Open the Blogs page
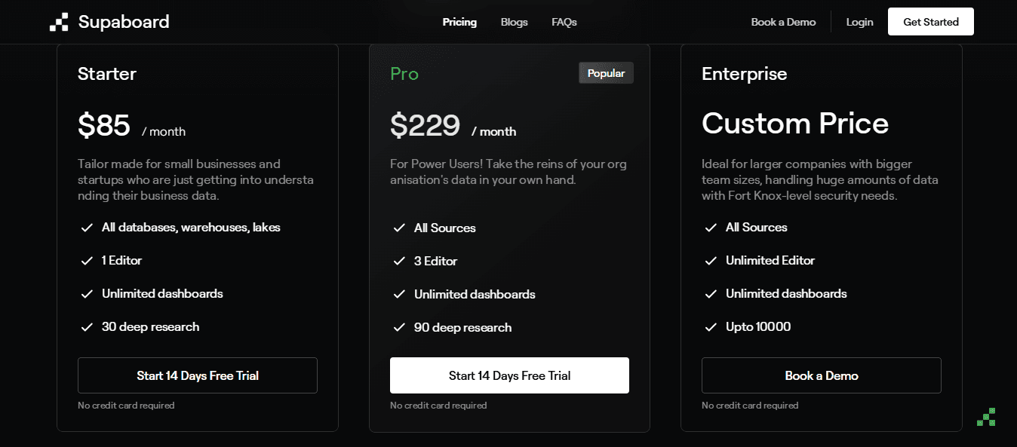This screenshot has height=447, width=1017. point(514,22)
